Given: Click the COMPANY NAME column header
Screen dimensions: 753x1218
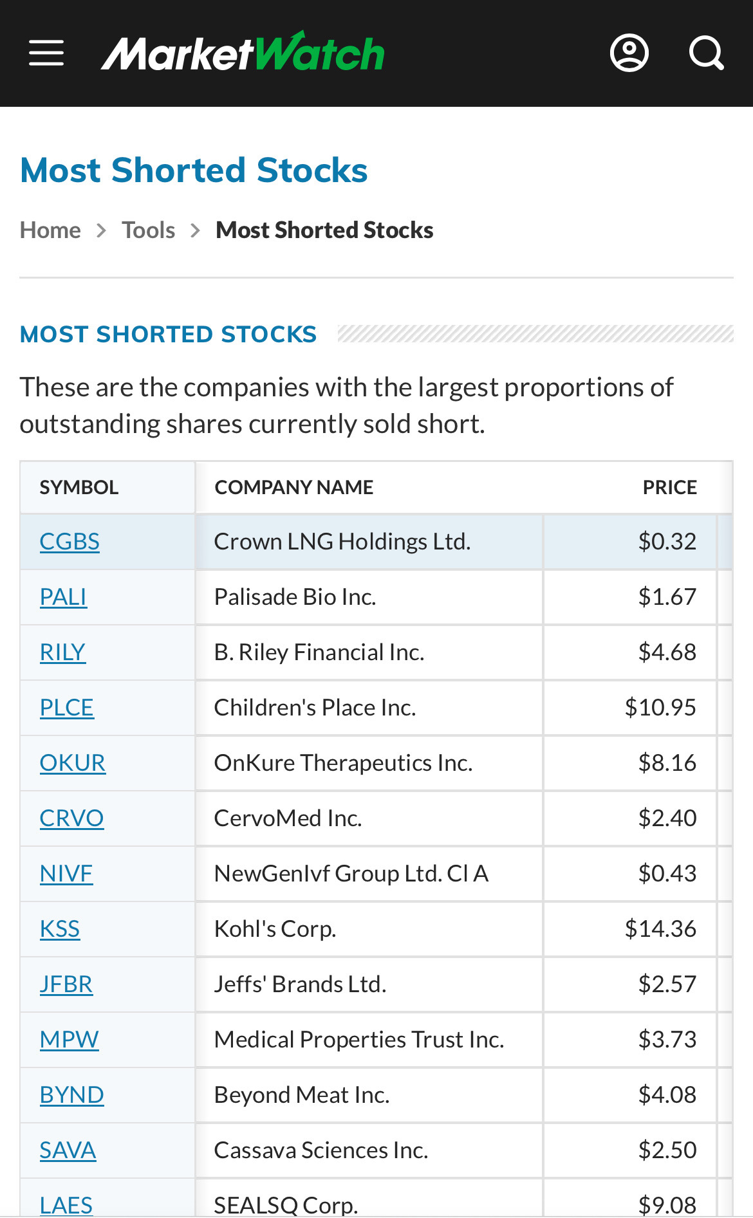Looking at the screenshot, I should tap(294, 487).
